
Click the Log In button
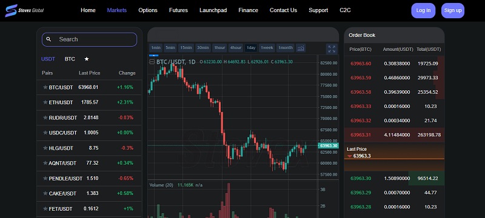point(423,10)
